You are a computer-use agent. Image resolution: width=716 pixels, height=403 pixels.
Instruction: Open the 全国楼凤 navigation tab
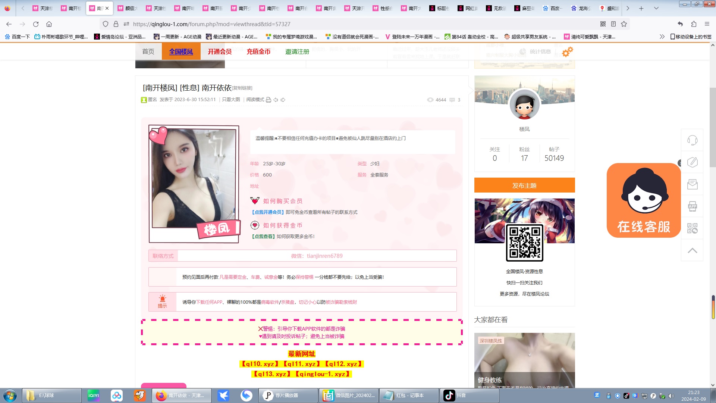click(x=181, y=51)
